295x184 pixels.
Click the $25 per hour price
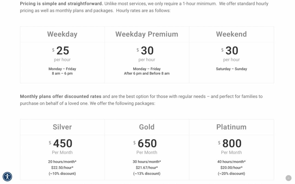(63, 51)
